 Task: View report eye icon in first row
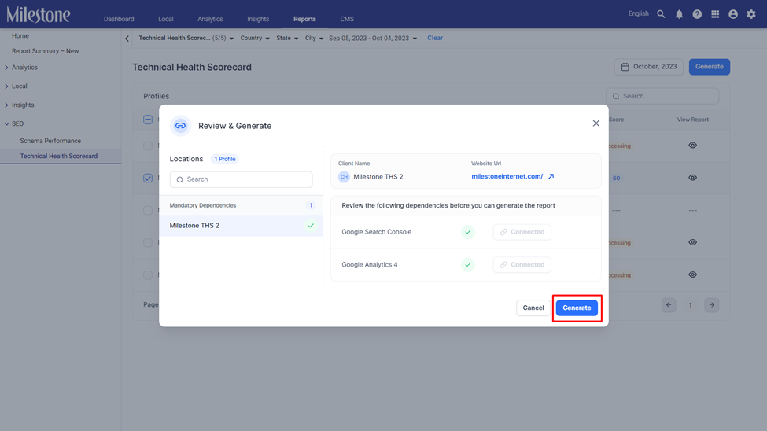[x=692, y=146]
